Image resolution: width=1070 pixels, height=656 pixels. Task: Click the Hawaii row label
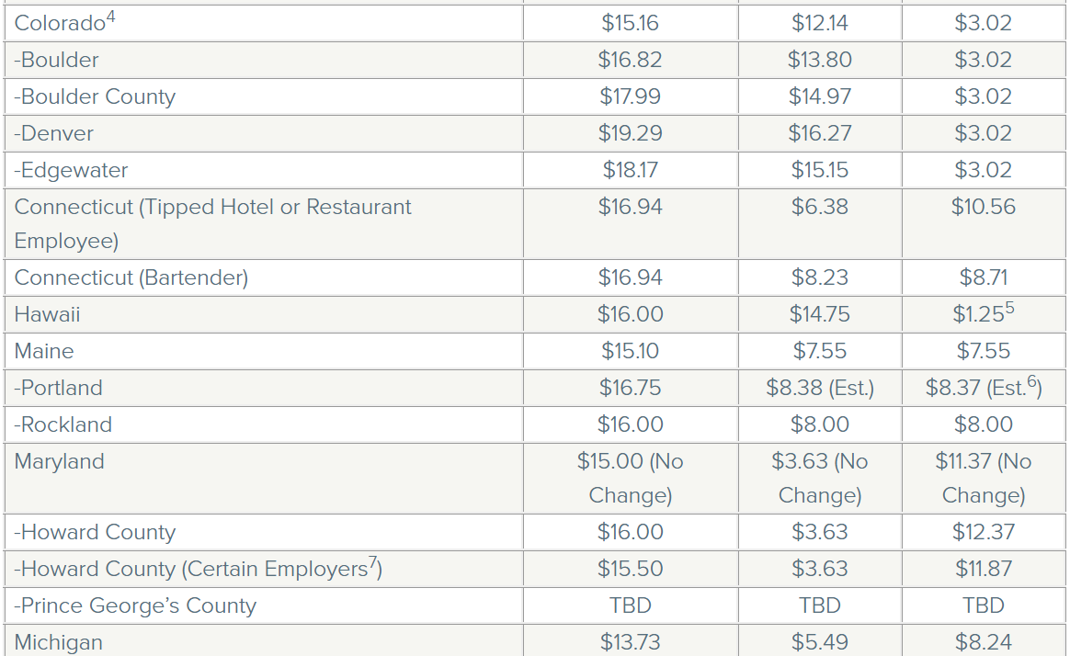pyautogui.click(x=48, y=314)
